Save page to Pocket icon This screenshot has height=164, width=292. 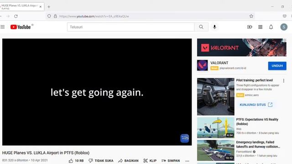[284, 16]
